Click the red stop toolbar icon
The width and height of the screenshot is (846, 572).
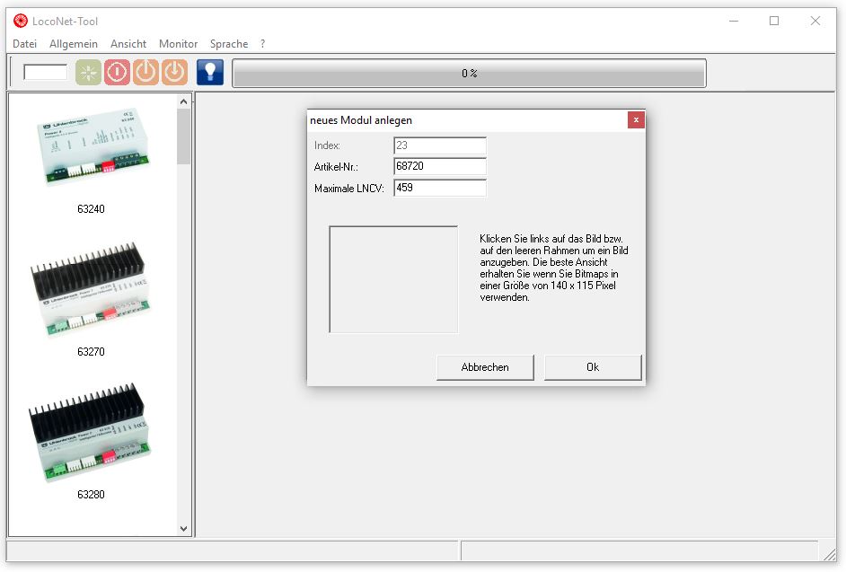point(117,73)
